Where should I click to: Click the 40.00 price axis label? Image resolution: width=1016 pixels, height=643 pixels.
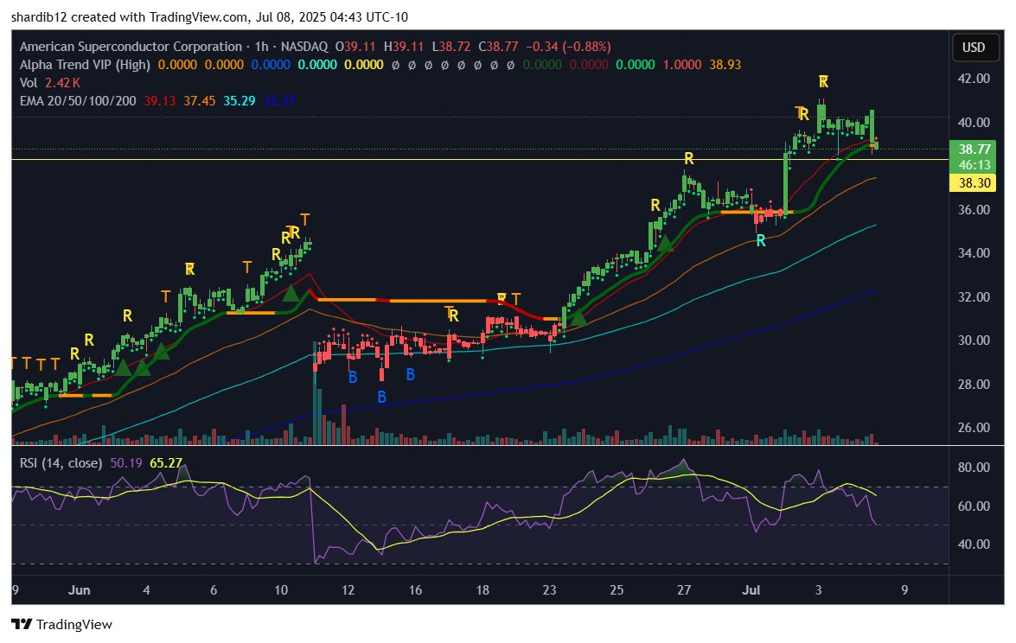[x=974, y=123]
